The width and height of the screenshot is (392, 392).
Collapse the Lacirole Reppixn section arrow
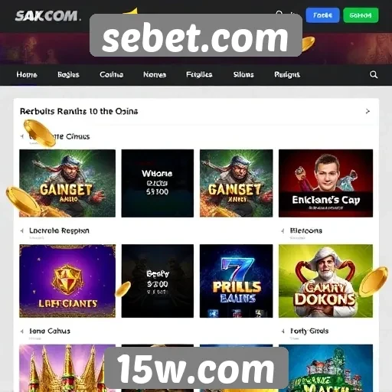point(22,230)
